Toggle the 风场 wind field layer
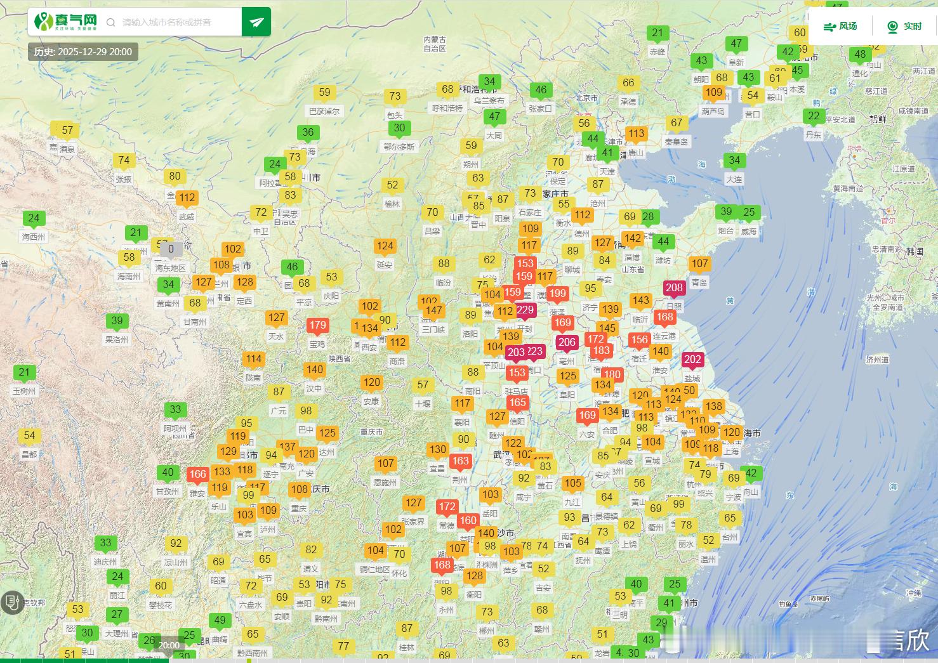Screen dimensions: 938x663 [x=840, y=26]
